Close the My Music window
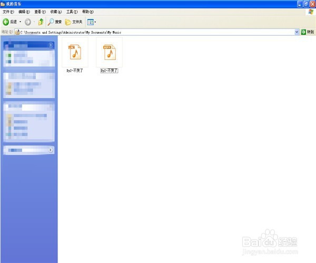Viewport: 316px width, 263px height. [x=312, y=4]
